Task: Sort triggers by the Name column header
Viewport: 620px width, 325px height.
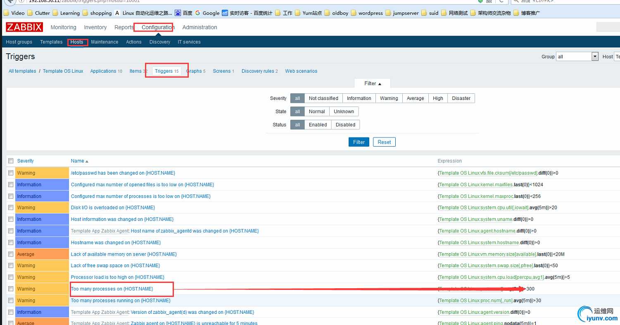Action: pos(80,161)
